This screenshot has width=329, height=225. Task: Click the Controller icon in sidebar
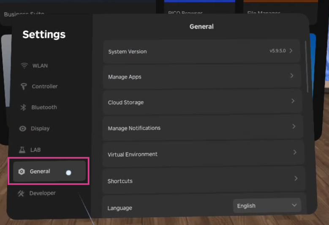tap(24, 86)
